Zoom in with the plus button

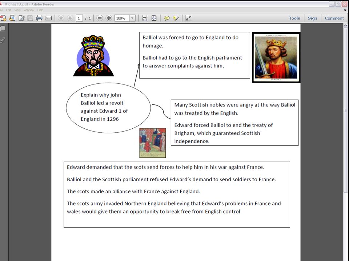[x=109, y=18]
